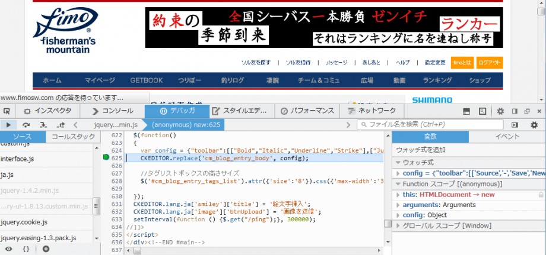Click the Step Out debugger icon
This screenshot has width=546, height=255.
[x=61, y=125]
